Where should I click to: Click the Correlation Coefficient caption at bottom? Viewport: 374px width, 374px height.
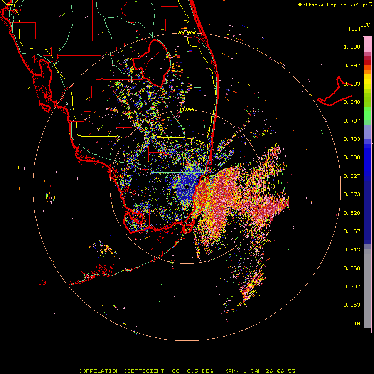coord(187,371)
